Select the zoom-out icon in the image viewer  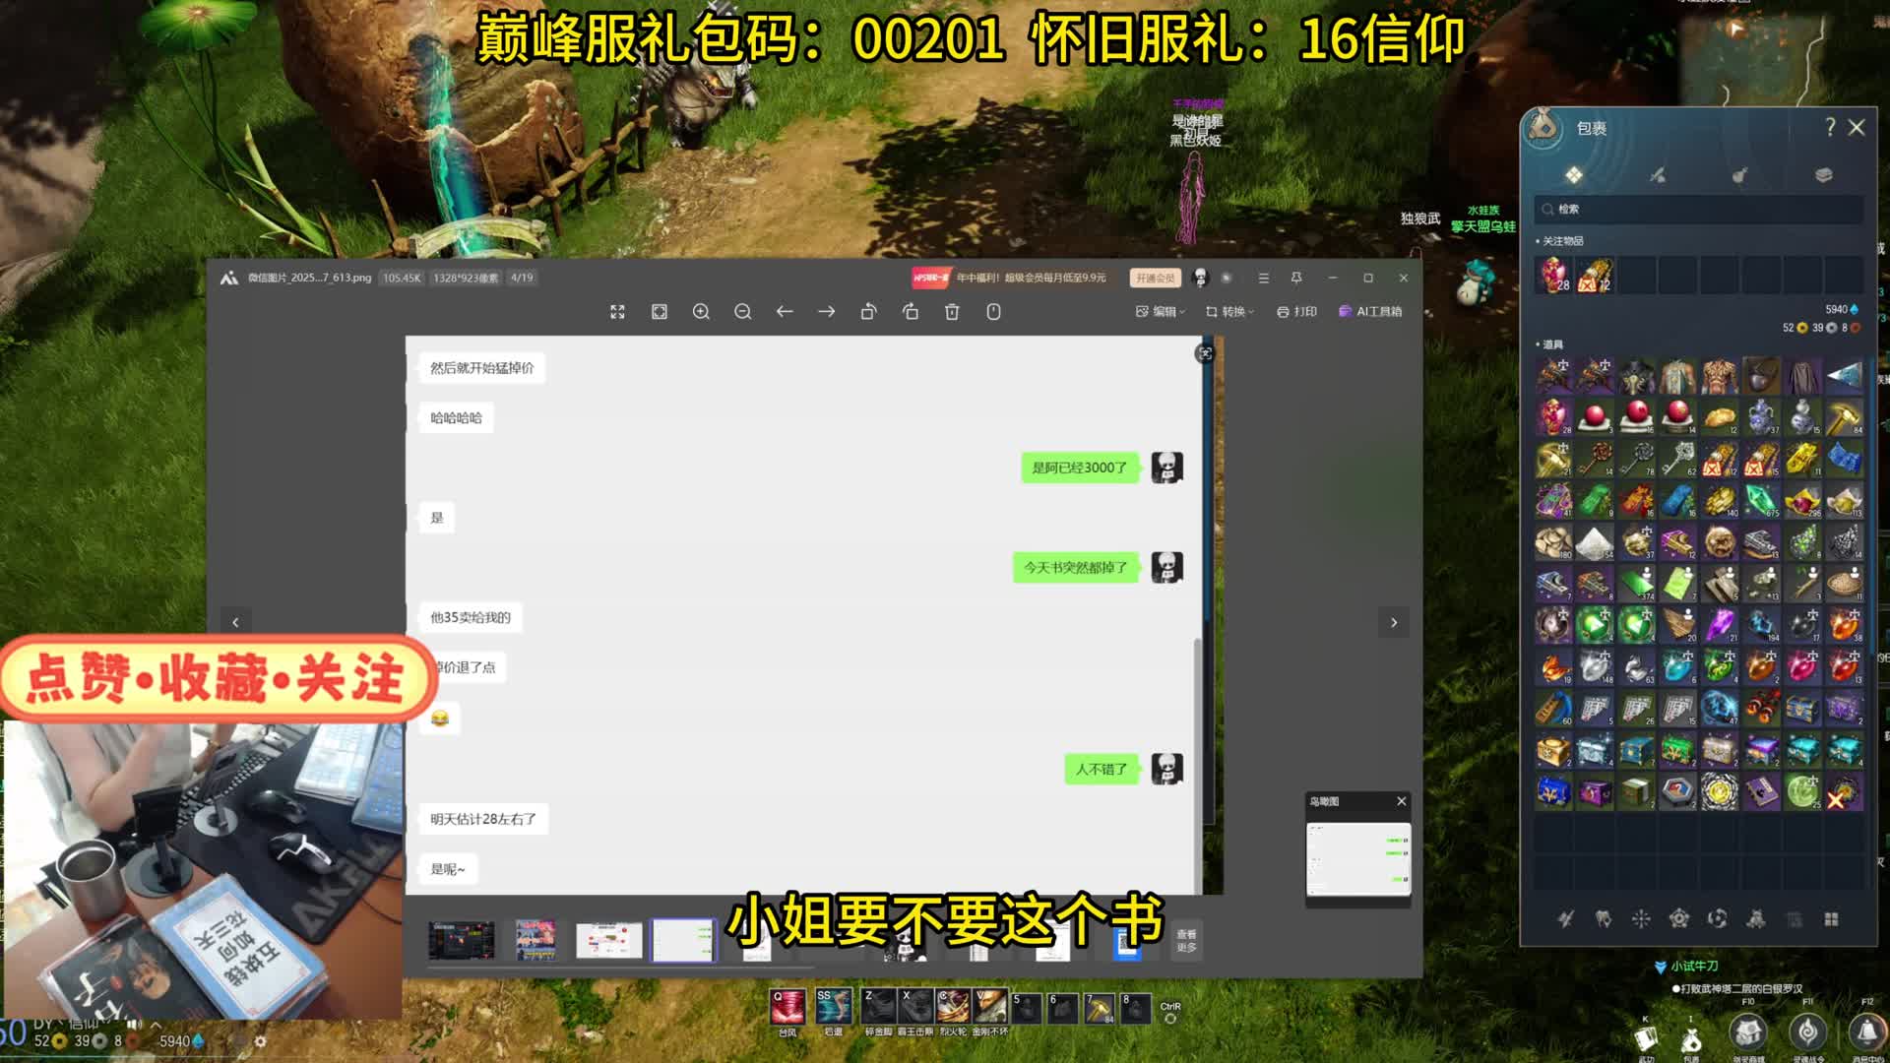[743, 311]
